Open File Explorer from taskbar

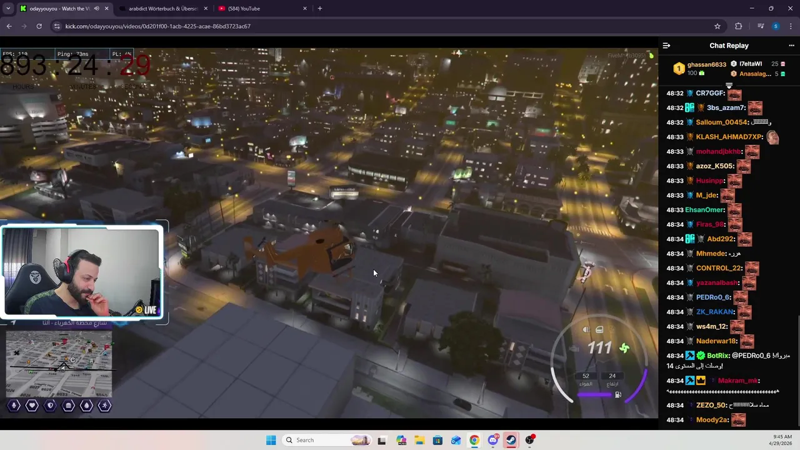pyautogui.click(x=419, y=440)
